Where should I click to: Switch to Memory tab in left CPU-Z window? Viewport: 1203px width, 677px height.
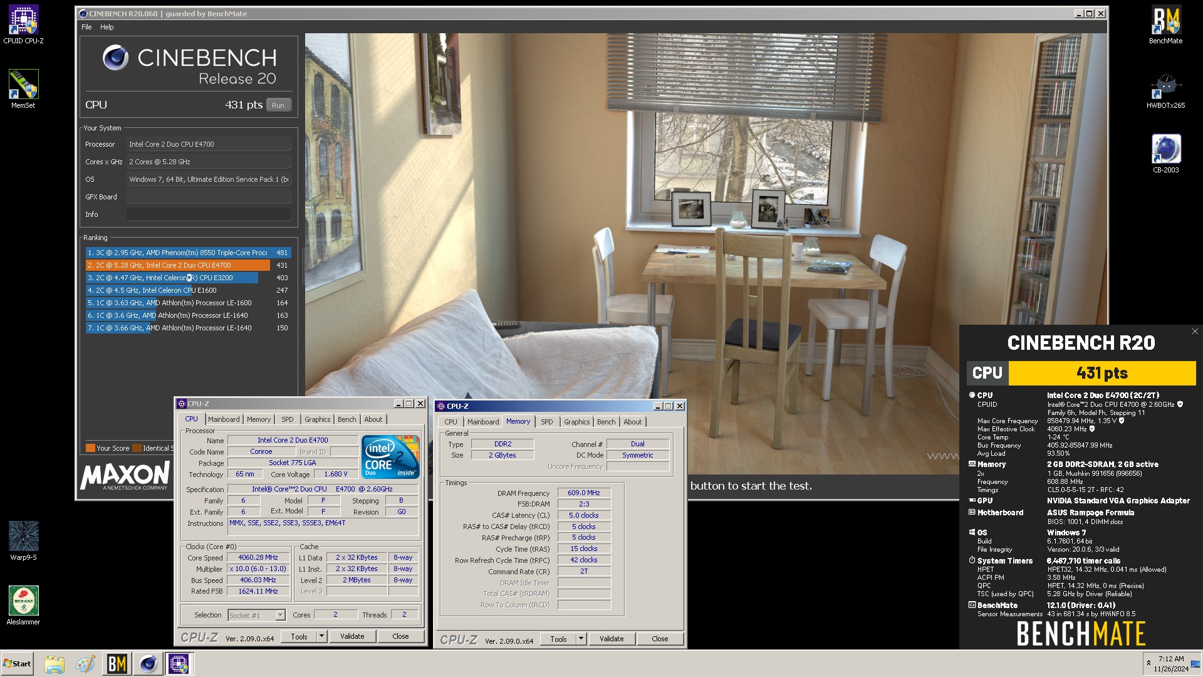[x=259, y=419]
